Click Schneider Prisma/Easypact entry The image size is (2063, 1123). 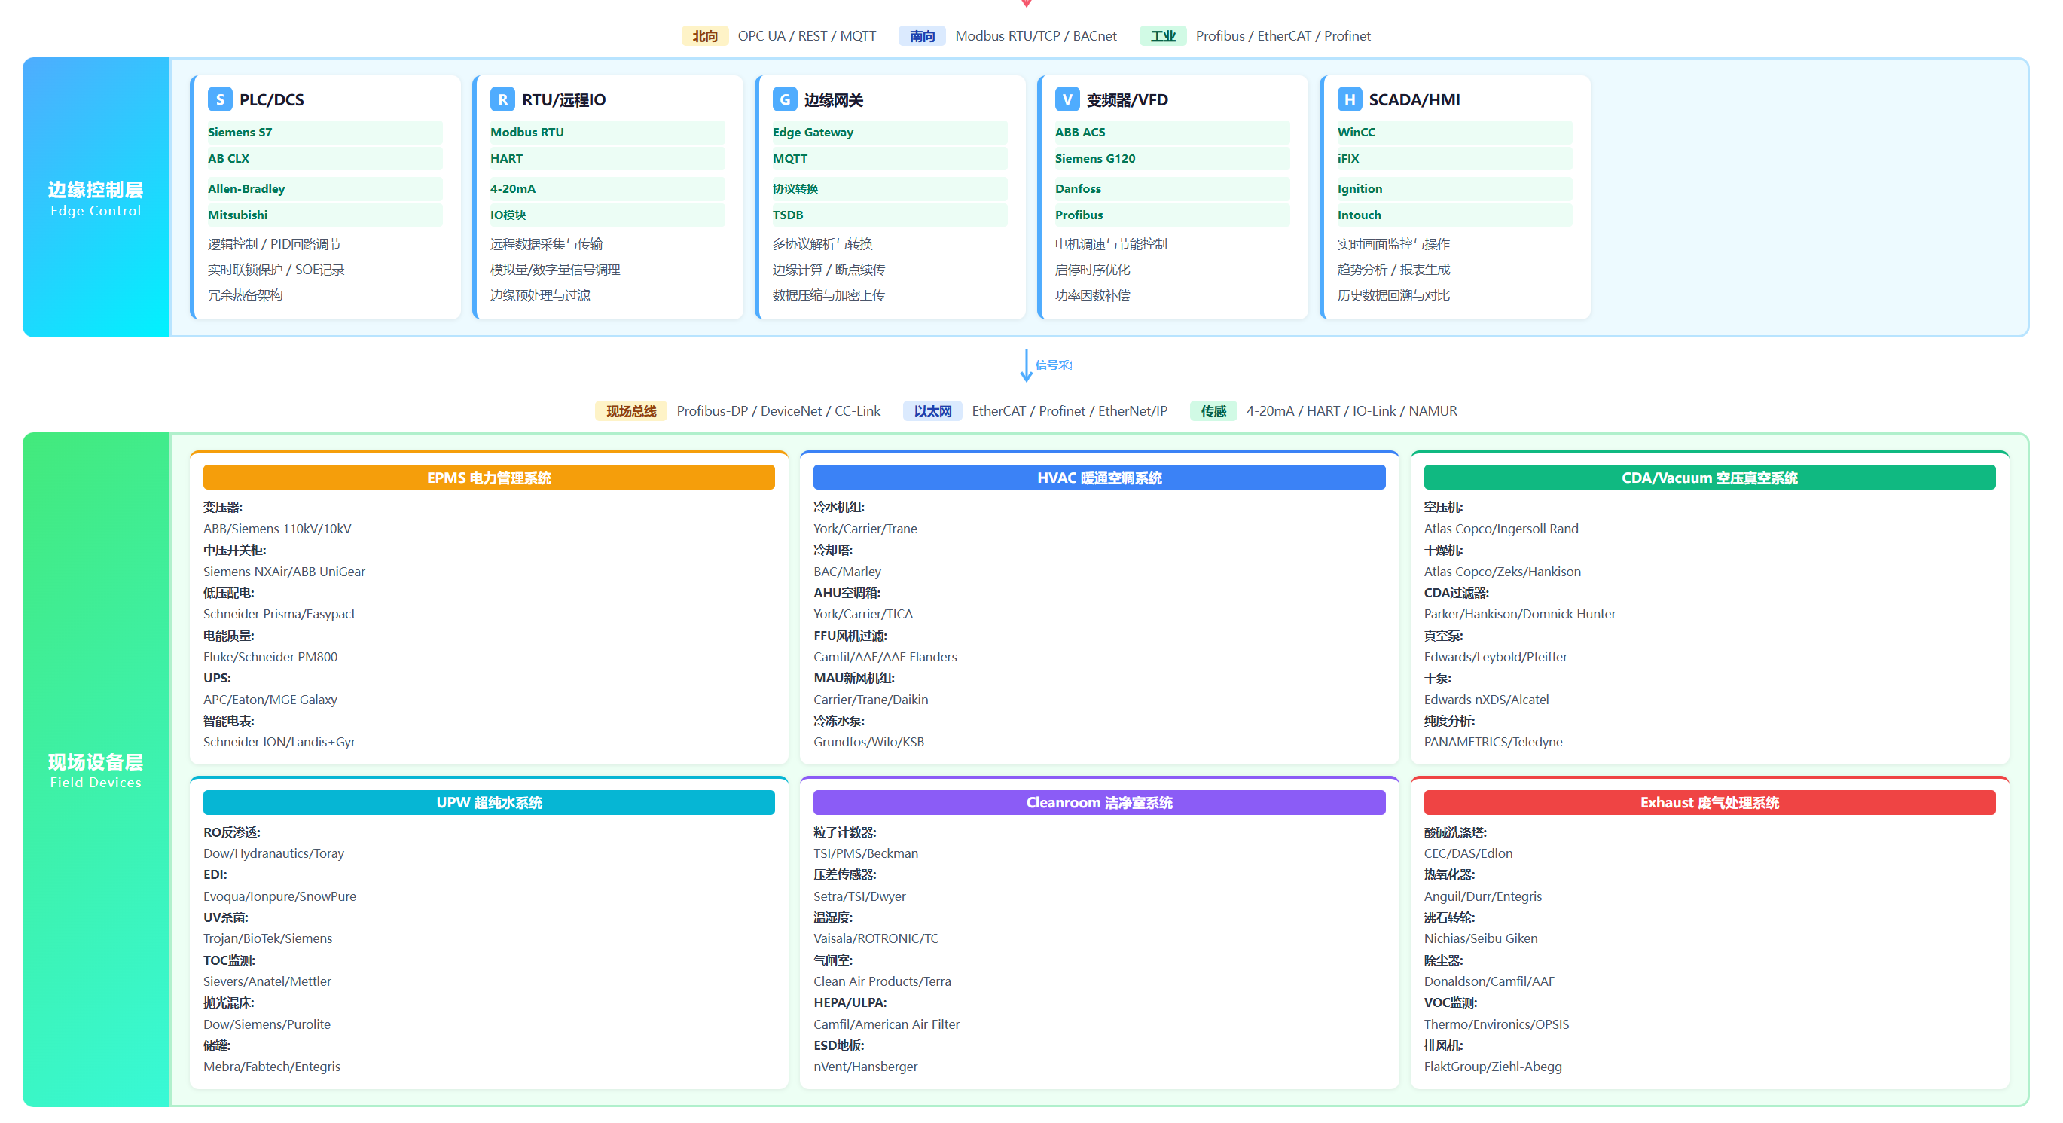tap(279, 614)
